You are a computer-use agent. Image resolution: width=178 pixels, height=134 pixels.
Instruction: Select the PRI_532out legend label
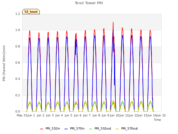point(103,128)
